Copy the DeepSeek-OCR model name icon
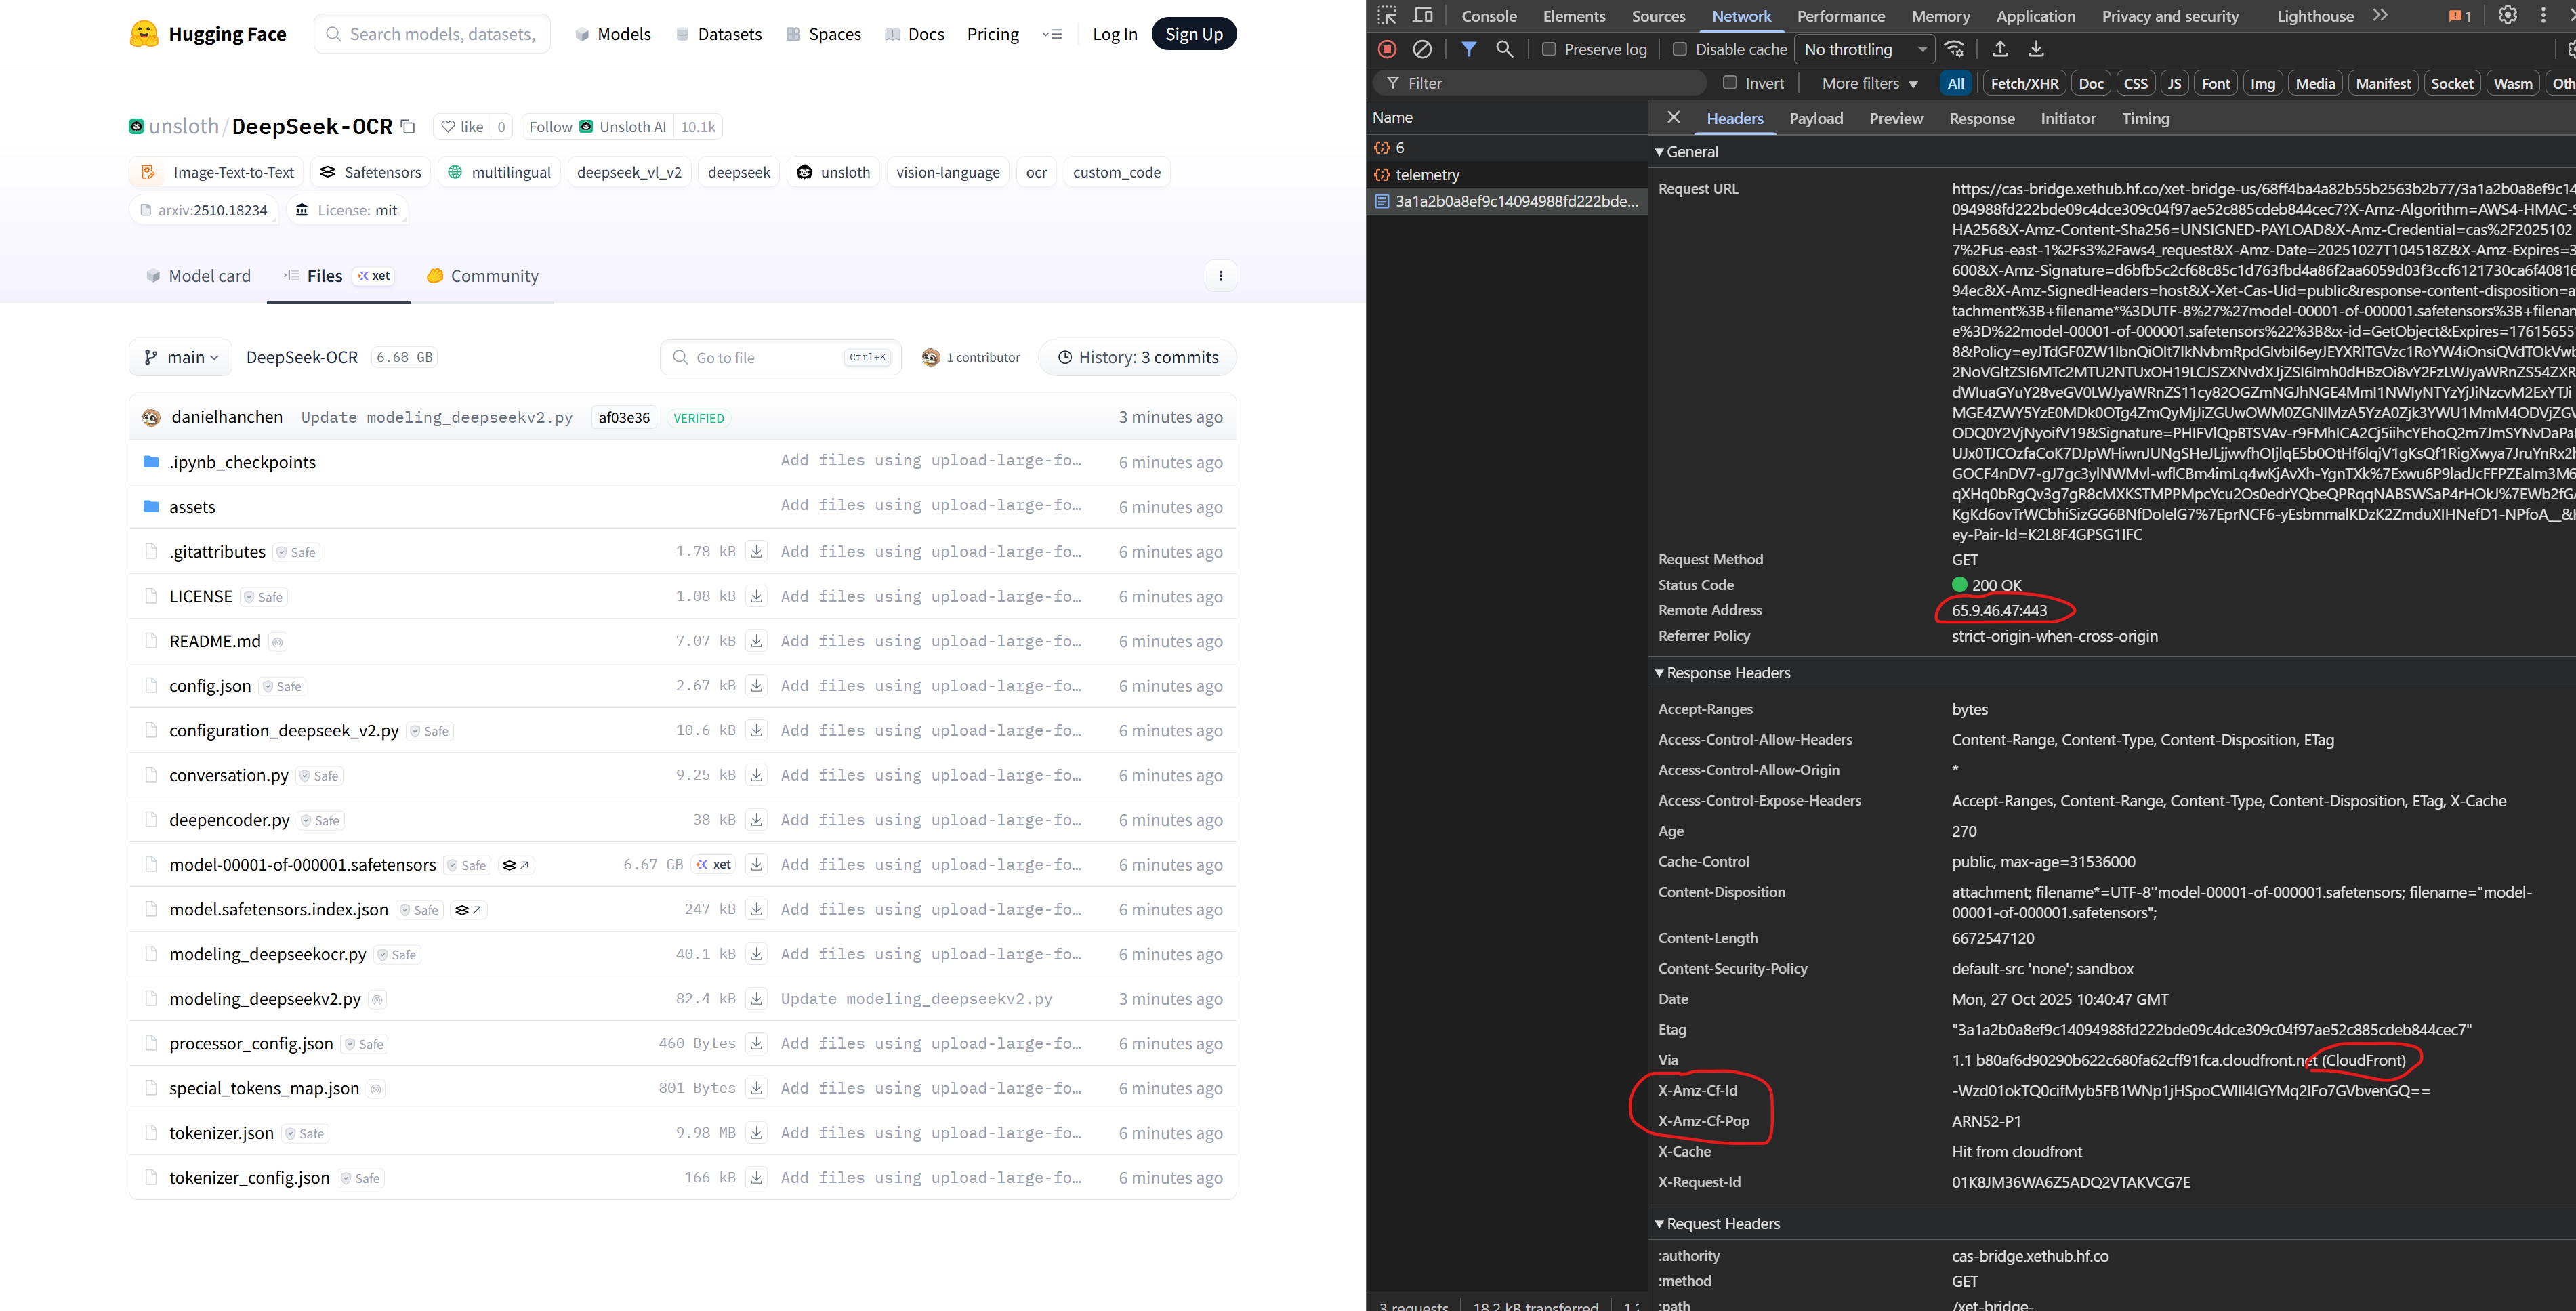This screenshot has width=2576, height=1311. (x=408, y=126)
